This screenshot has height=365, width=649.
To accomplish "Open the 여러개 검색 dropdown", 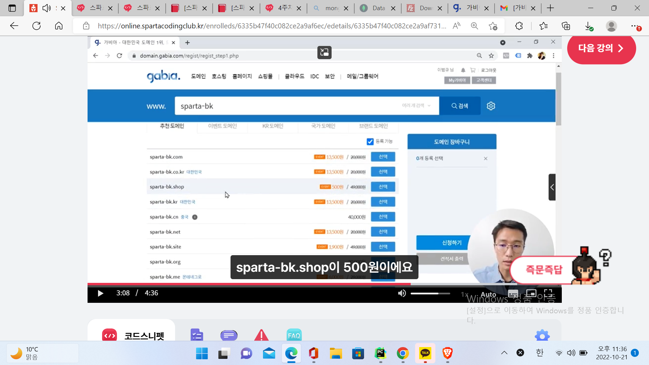I will click(416, 105).
